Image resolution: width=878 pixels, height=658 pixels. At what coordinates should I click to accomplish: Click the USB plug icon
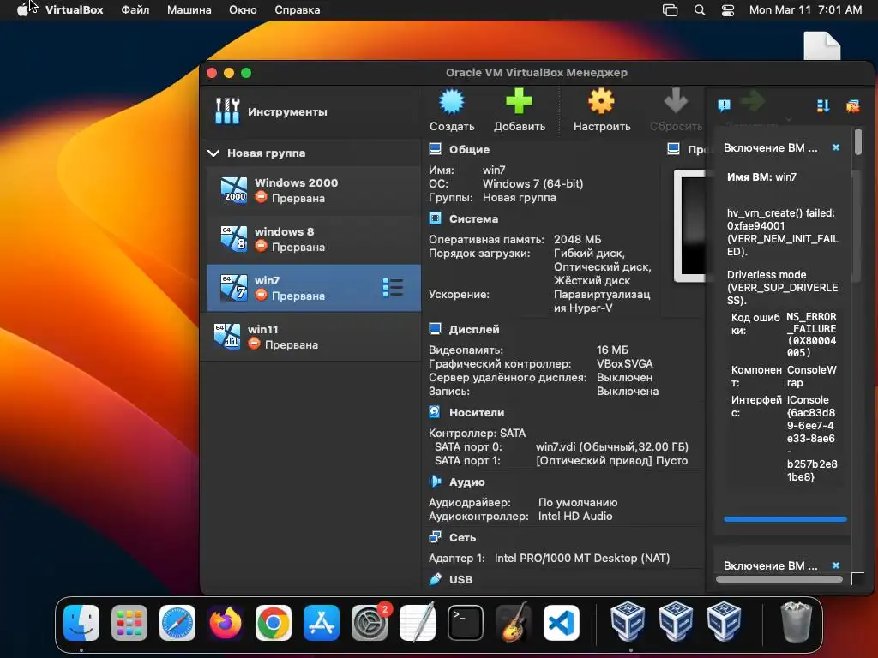pos(435,579)
